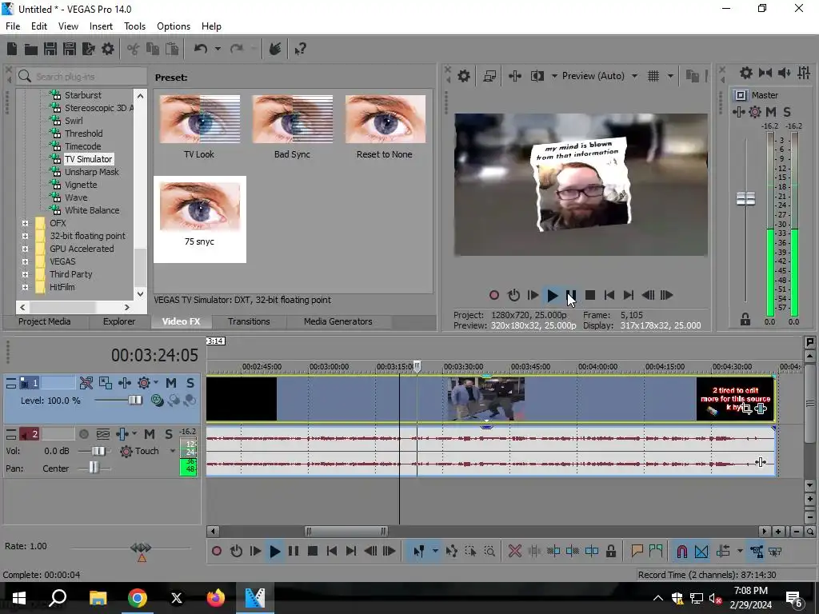Image resolution: width=819 pixels, height=614 pixels.
Task: Open the Video Output FX icon in preview
Action: click(x=515, y=76)
